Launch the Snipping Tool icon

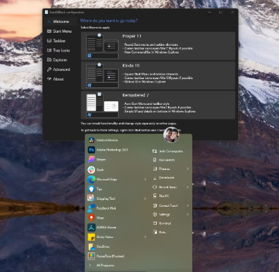coord(92,198)
